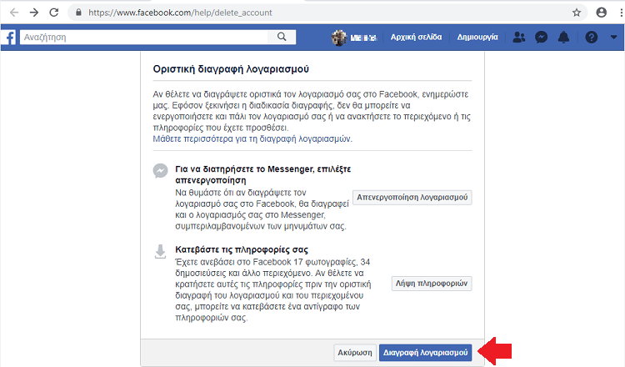Bookmark this page with the star

pos(577,13)
